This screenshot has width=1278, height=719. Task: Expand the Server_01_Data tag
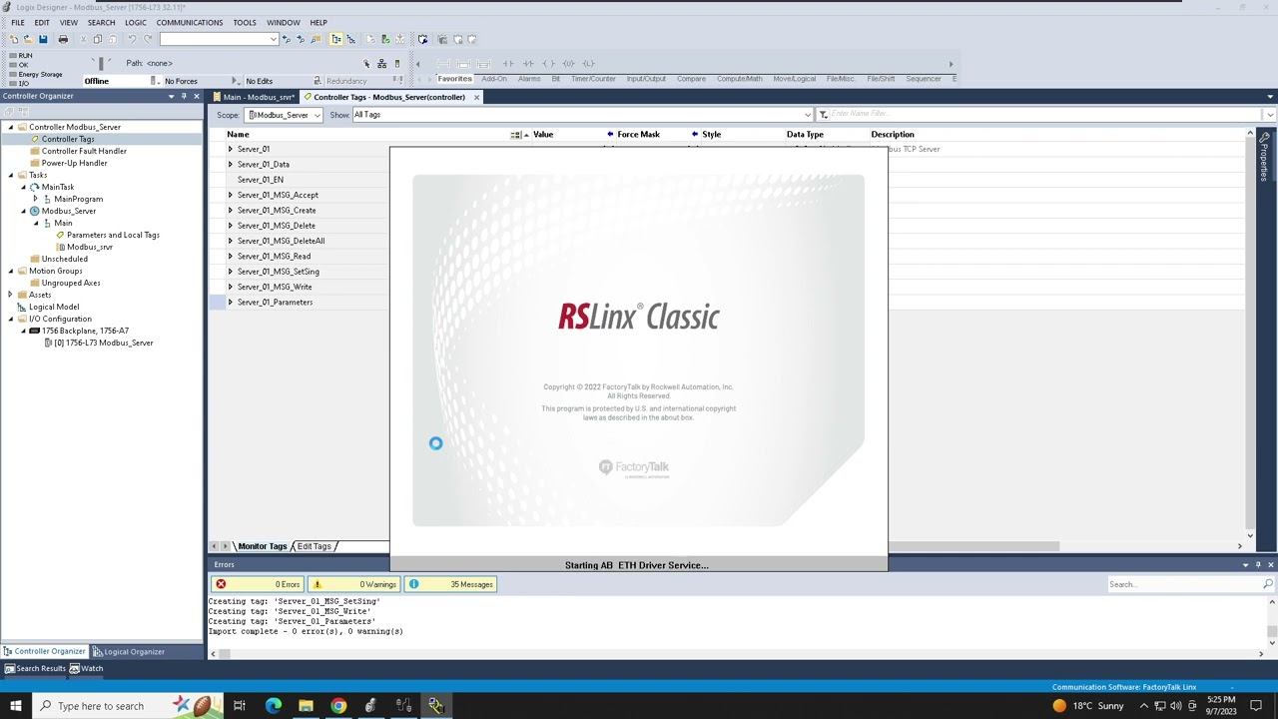[x=231, y=164]
